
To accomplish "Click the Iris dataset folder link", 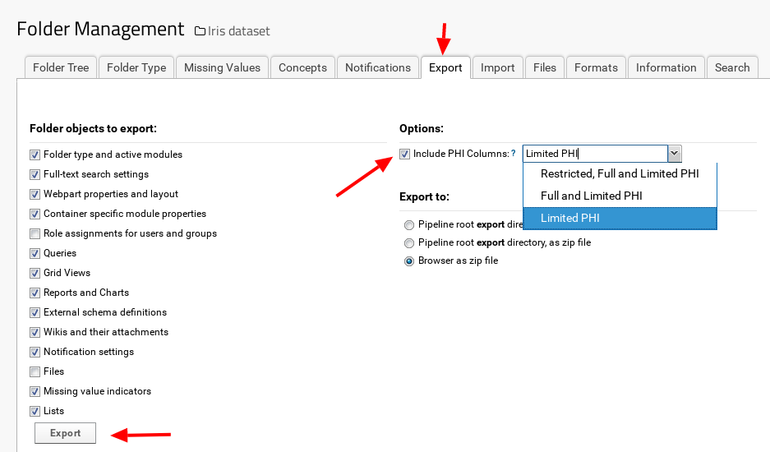I will [x=238, y=31].
